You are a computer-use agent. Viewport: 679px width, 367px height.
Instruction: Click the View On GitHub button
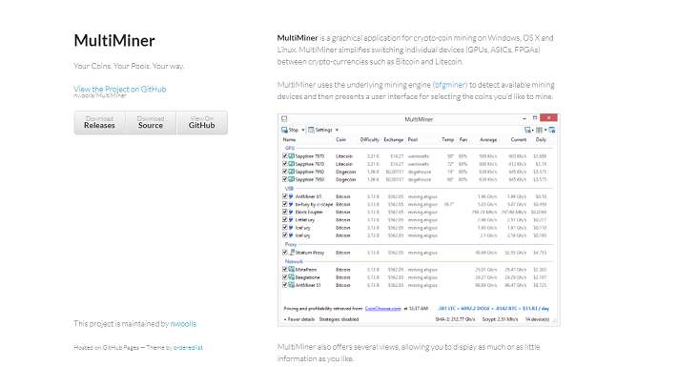click(x=202, y=122)
